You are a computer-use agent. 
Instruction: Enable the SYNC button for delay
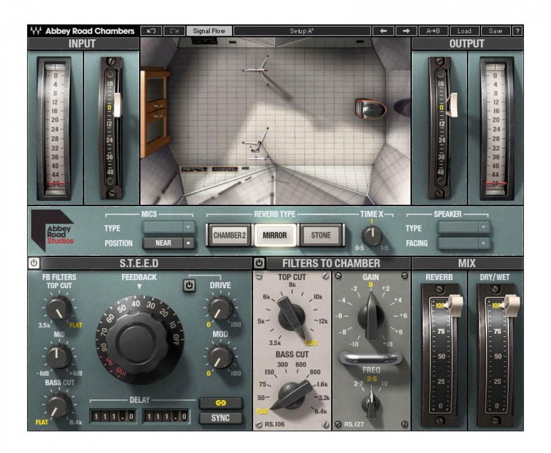[x=220, y=418]
